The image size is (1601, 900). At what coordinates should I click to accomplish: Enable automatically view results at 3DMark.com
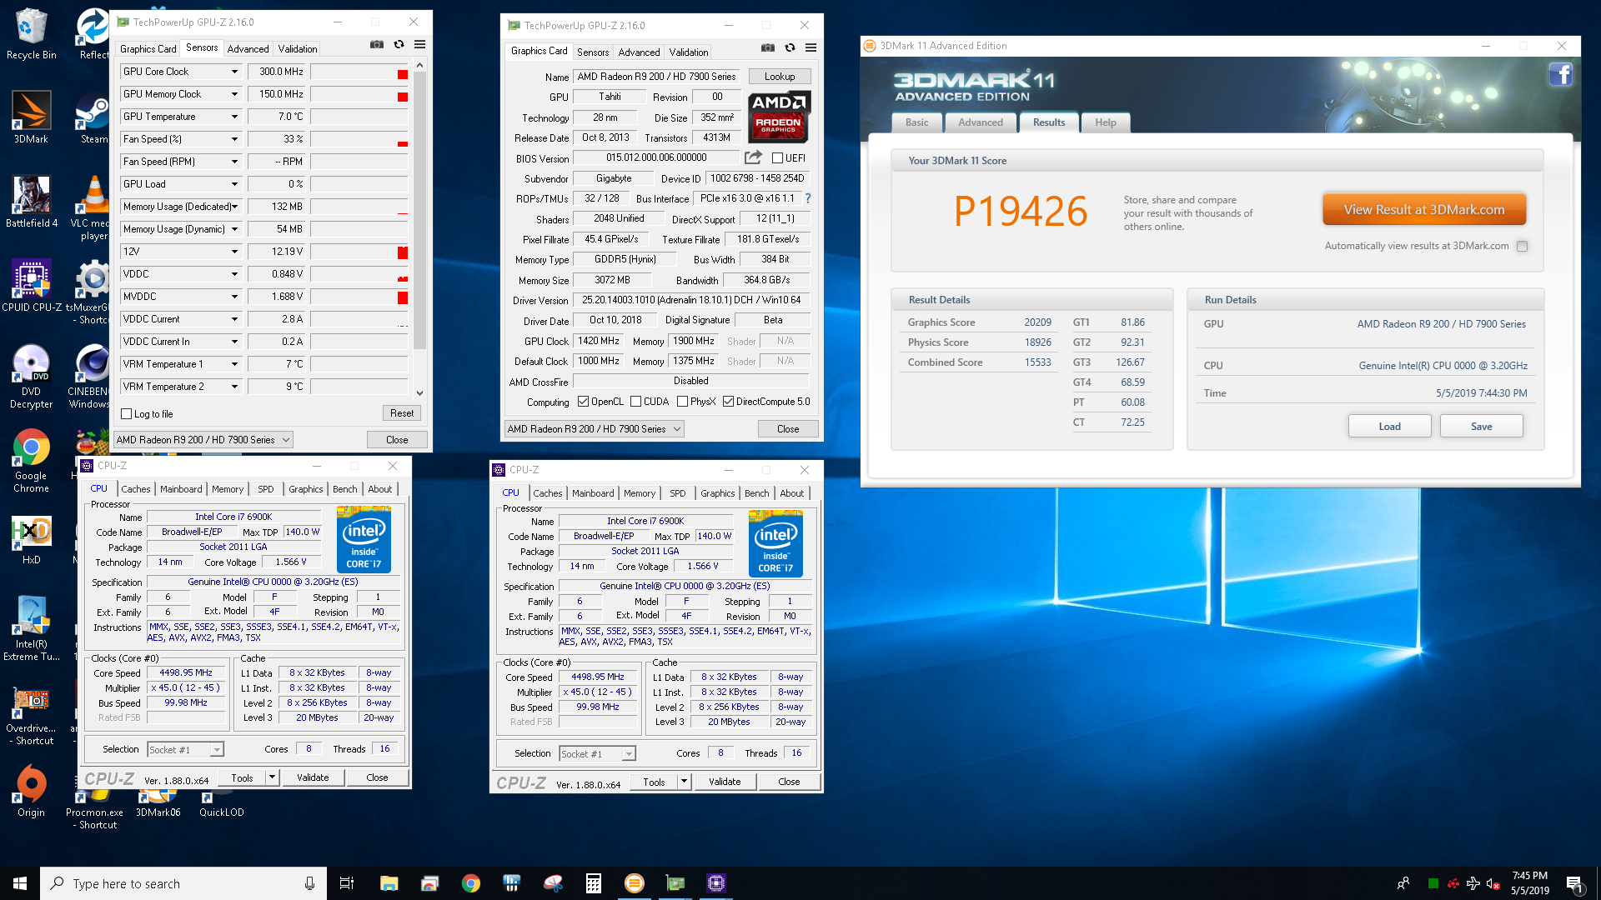click(x=1522, y=246)
